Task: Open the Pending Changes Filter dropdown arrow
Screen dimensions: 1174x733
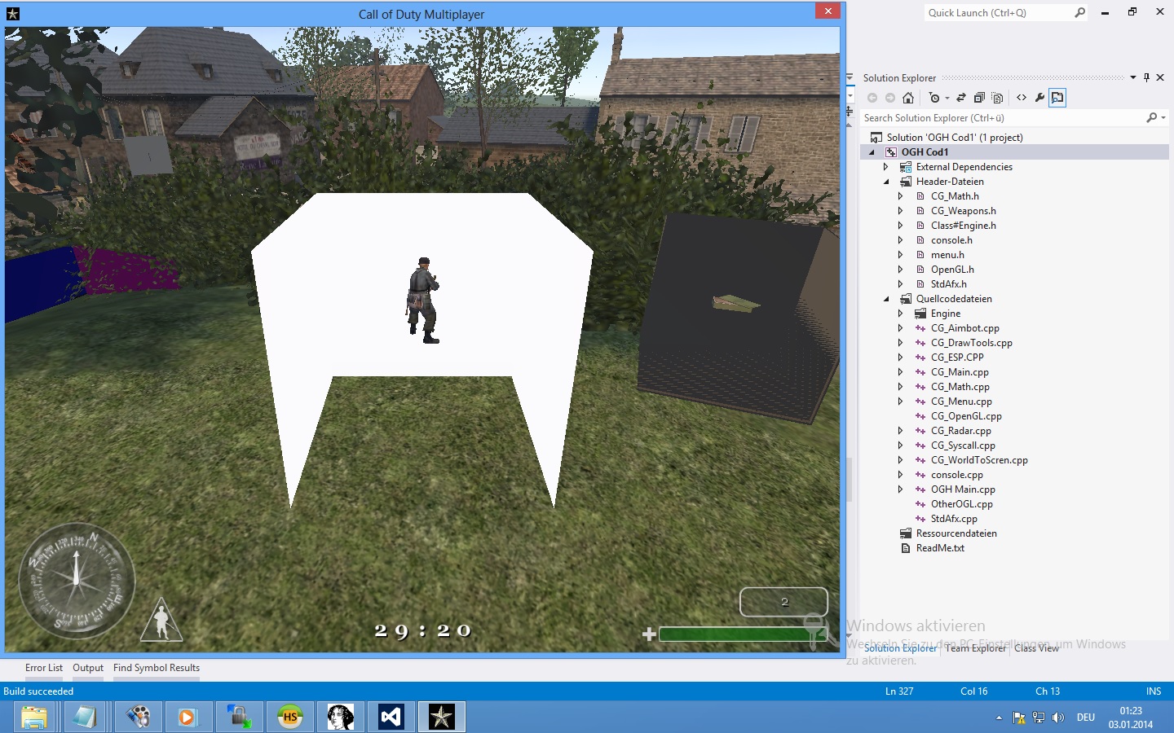Action: tap(947, 99)
